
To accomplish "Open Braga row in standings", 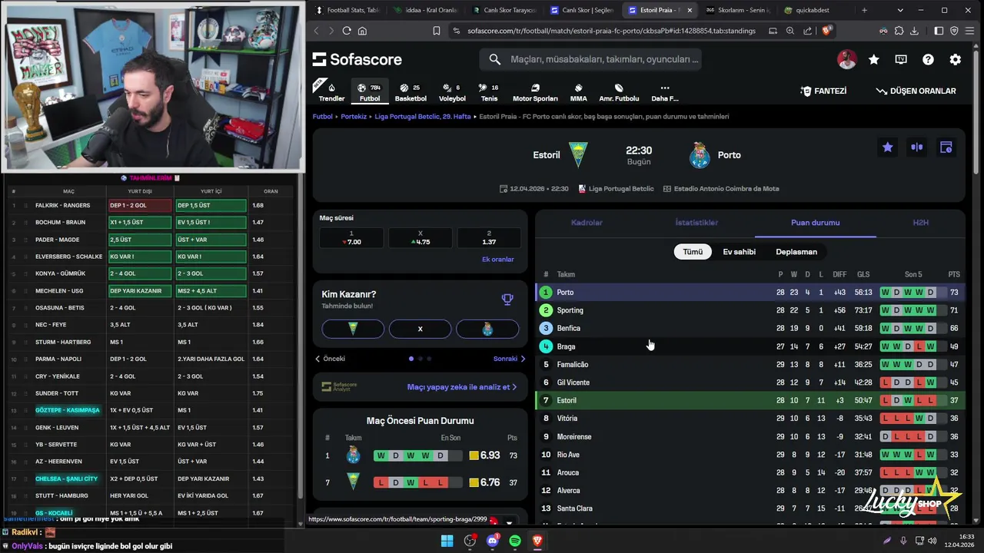I will coord(750,346).
